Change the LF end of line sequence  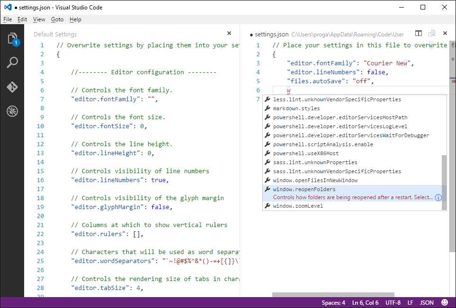coord(410,303)
